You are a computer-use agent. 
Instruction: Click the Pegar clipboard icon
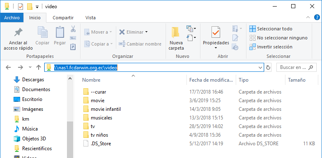pyautogui.click(x=60, y=32)
